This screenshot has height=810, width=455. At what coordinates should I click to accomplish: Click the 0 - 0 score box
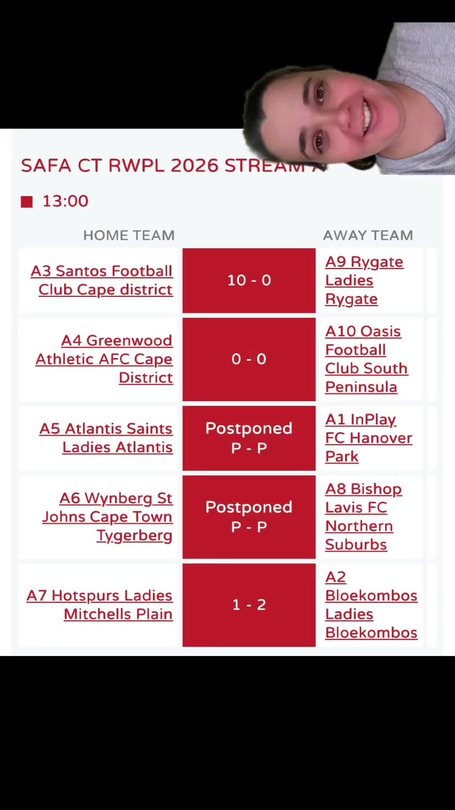249,359
